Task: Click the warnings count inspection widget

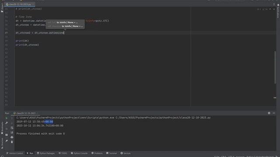Action: pos(262,9)
